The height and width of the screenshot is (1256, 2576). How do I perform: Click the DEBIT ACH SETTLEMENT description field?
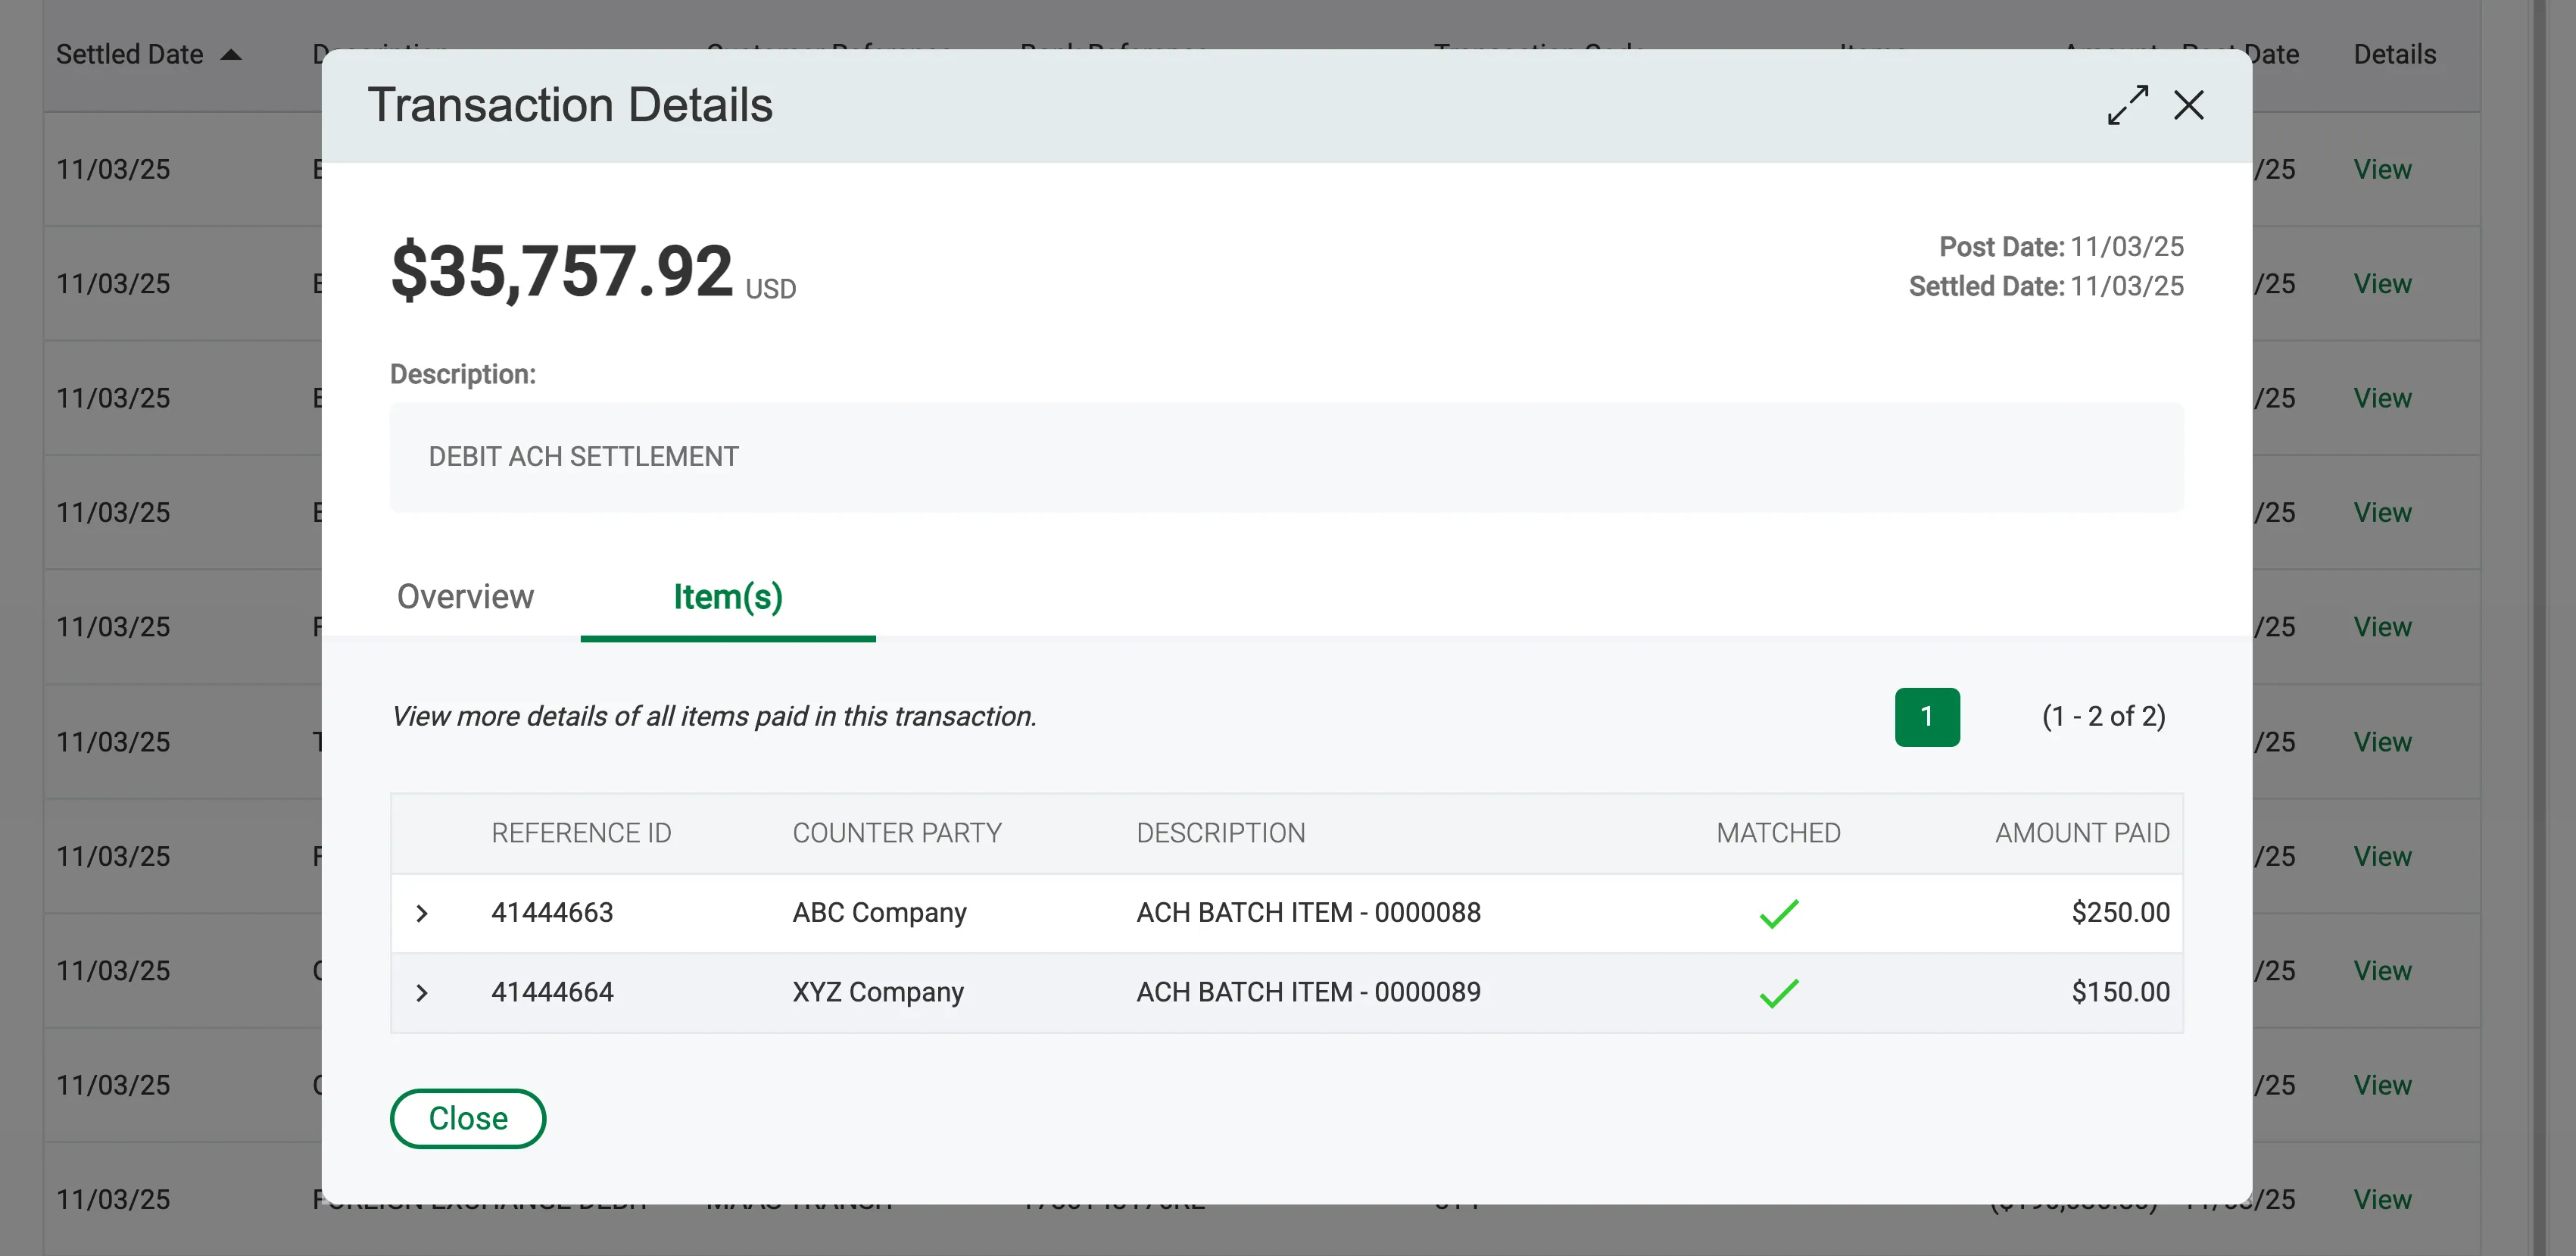tap(1286, 456)
